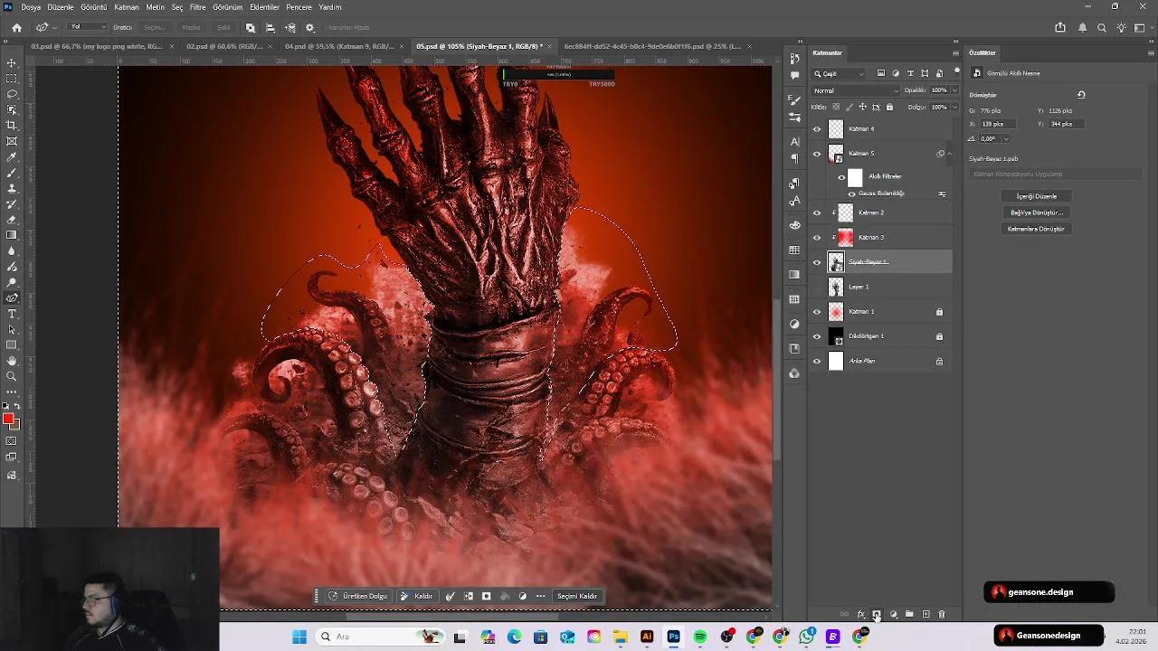Open the Katman menu
The width and height of the screenshot is (1158, 651).
[127, 7]
